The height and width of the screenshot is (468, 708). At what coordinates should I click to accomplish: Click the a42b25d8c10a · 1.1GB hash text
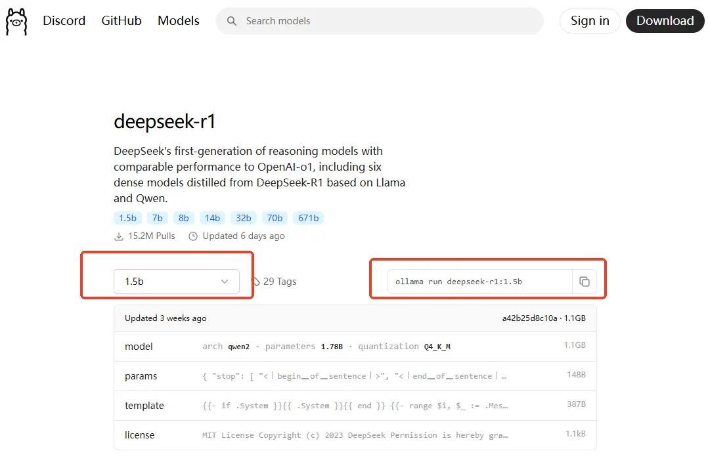pos(544,318)
